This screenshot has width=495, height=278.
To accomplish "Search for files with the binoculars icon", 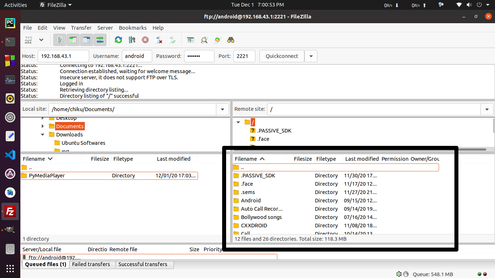I will (231, 40).
